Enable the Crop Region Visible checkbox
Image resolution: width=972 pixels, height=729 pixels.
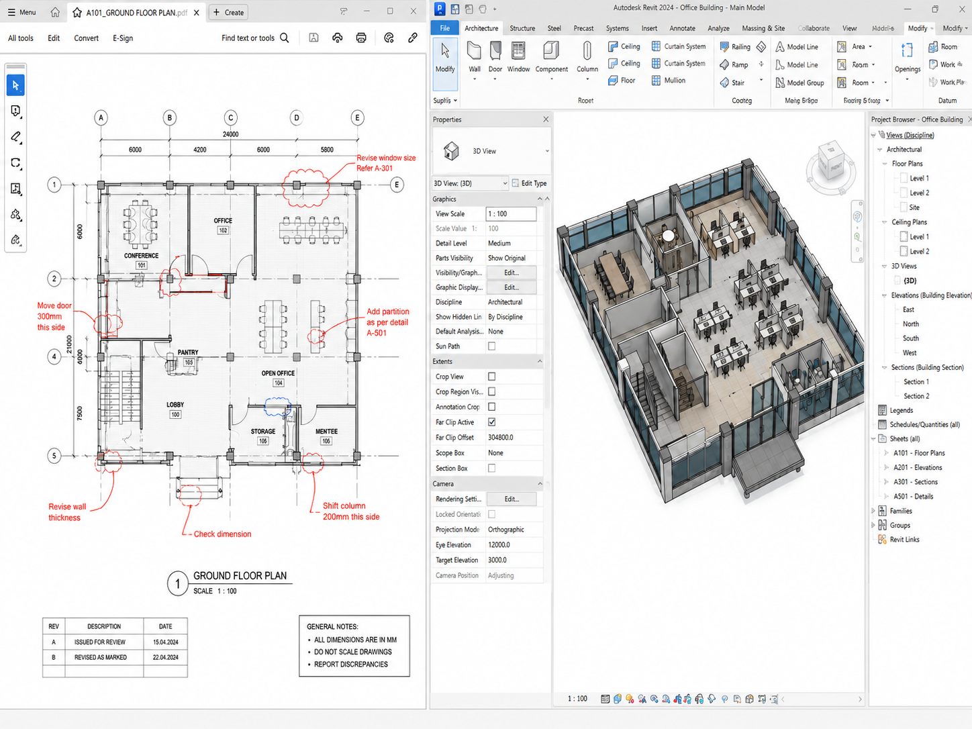click(491, 391)
